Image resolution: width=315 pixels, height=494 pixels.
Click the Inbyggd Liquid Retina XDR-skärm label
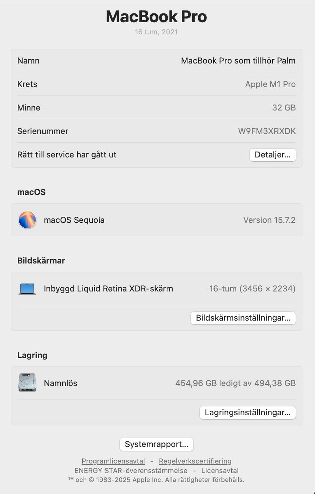point(108,289)
